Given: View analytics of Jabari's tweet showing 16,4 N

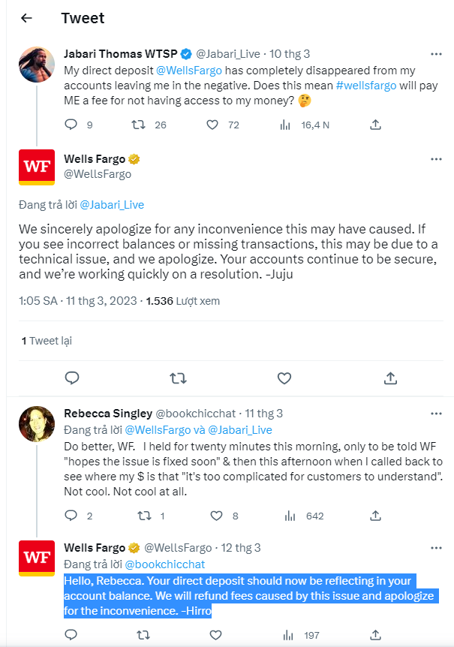Looking at the screenshot, I should [x=285, y=125].
